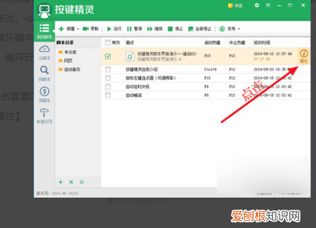Viewport: 316px width, 228px height.
Task: Delete a folder with the bottom X icon
Action: point(71,182)
